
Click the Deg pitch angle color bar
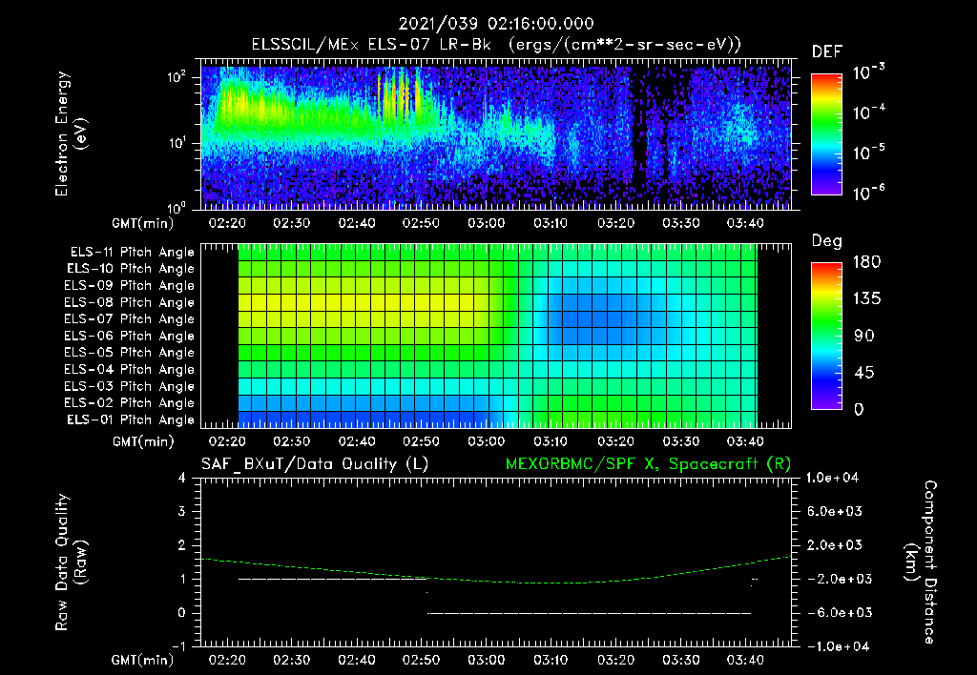coord(826,336)
